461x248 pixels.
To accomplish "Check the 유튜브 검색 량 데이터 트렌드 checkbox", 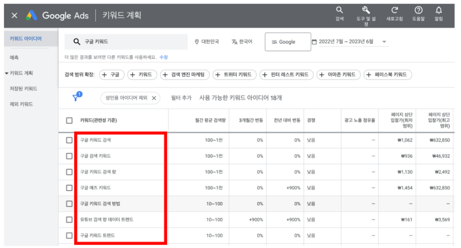I will [69, 220].
